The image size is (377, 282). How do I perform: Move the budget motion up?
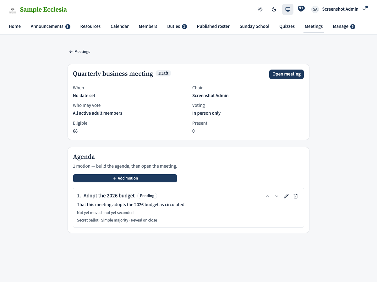(x=267, y=196)
